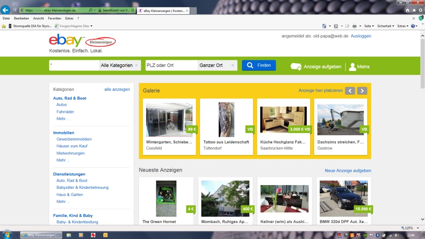
Task: Click the page vertical scrollbar thumb
Action: 422,63
